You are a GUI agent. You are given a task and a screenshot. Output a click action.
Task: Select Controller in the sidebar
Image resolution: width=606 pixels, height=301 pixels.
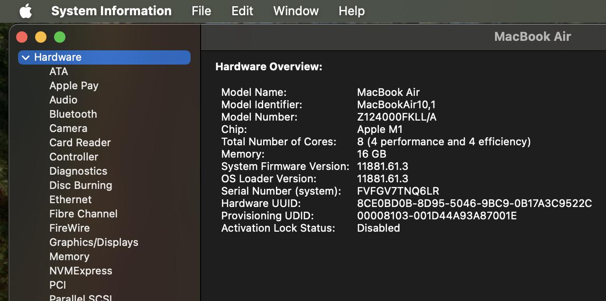point(74,157)
